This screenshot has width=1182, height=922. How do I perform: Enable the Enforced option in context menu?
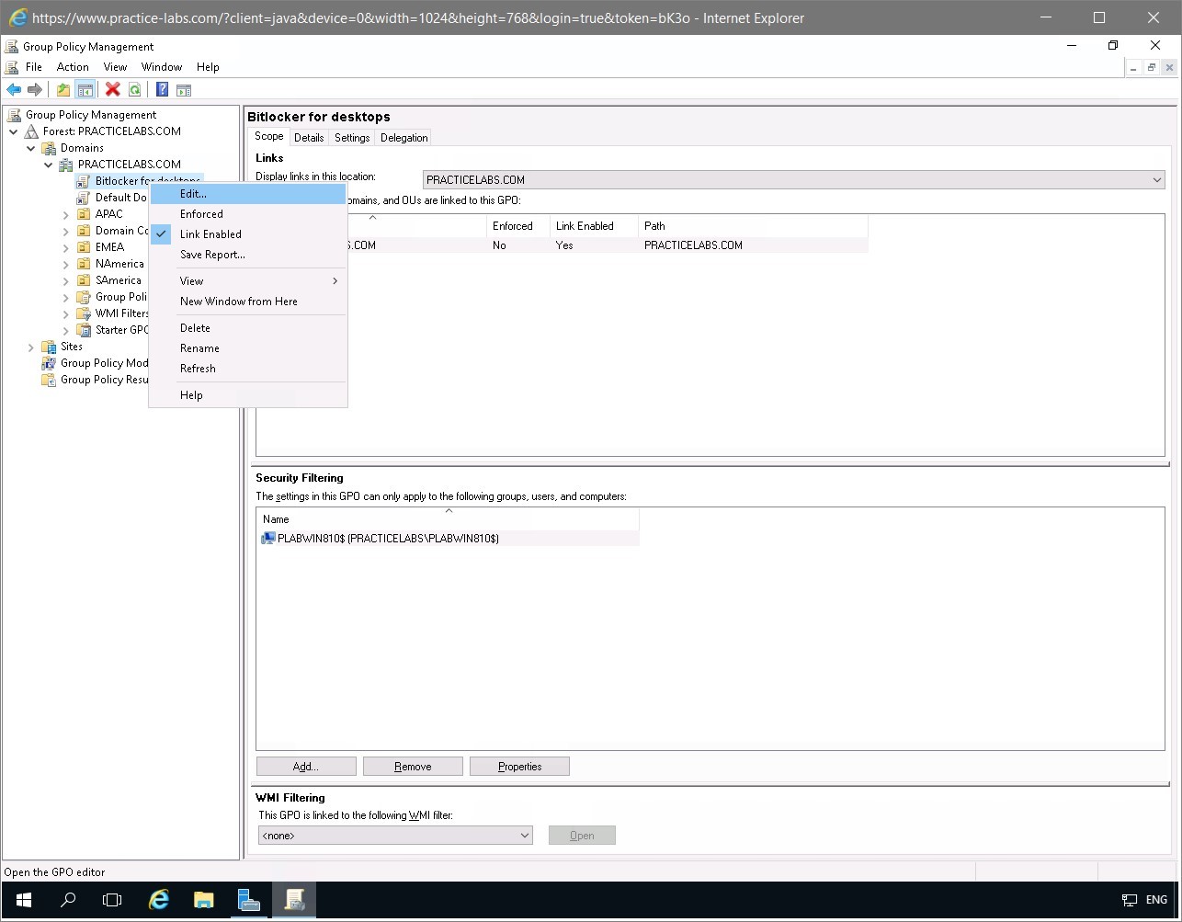201,213
